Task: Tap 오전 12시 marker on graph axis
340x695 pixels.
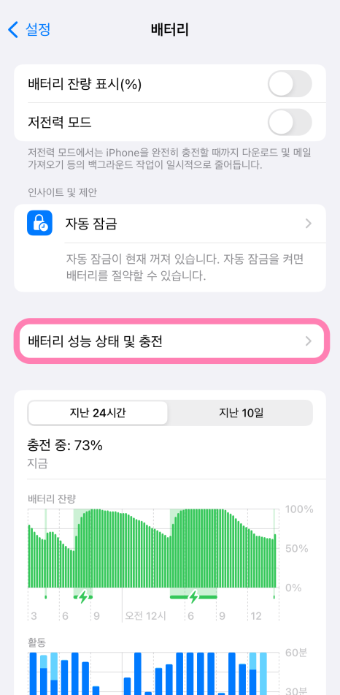Action: [145, 616]
